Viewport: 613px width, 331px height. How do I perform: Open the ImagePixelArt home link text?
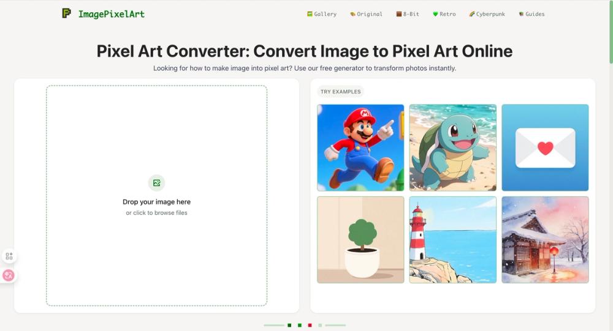(111, 14)
